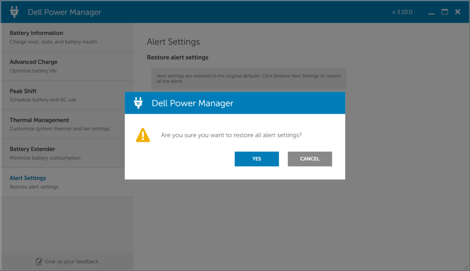
Task: Click the yellow warning triangle icon
Action: point(143,135)
